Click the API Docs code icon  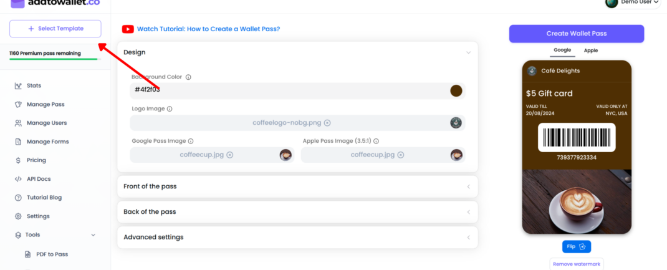(19, 179)
